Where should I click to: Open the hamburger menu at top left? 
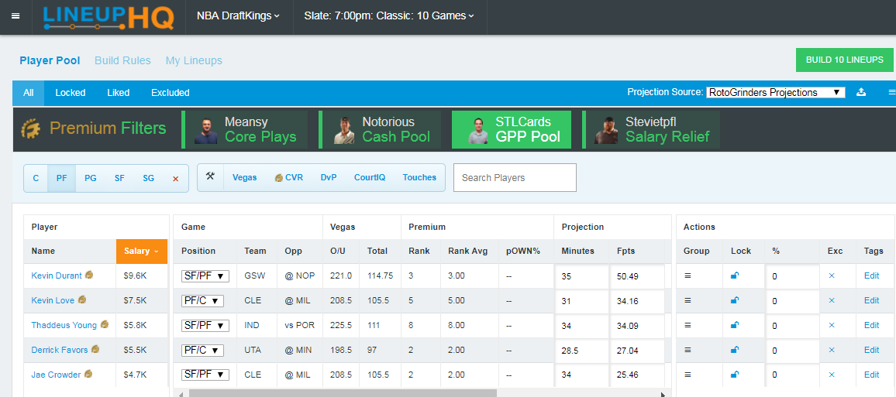pyautogui.click(x=16, y=16)
